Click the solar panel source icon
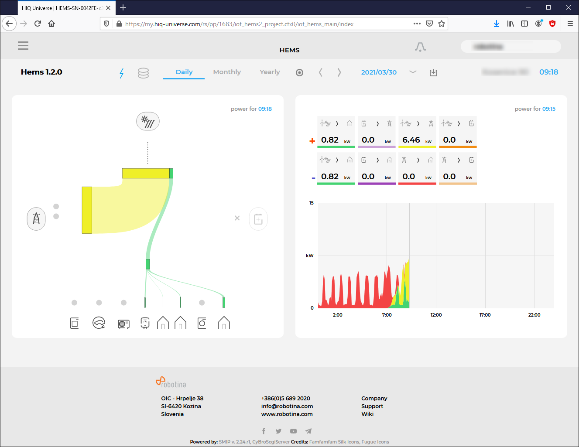The height and width of the screenshot is (447, 579). tap(148, 121)
